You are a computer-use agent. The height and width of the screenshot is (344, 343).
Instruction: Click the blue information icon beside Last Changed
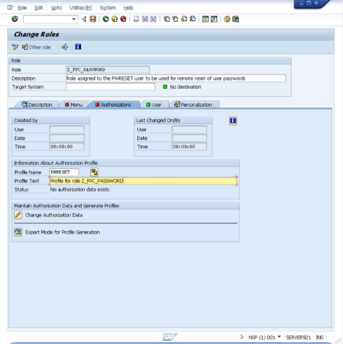233,121
